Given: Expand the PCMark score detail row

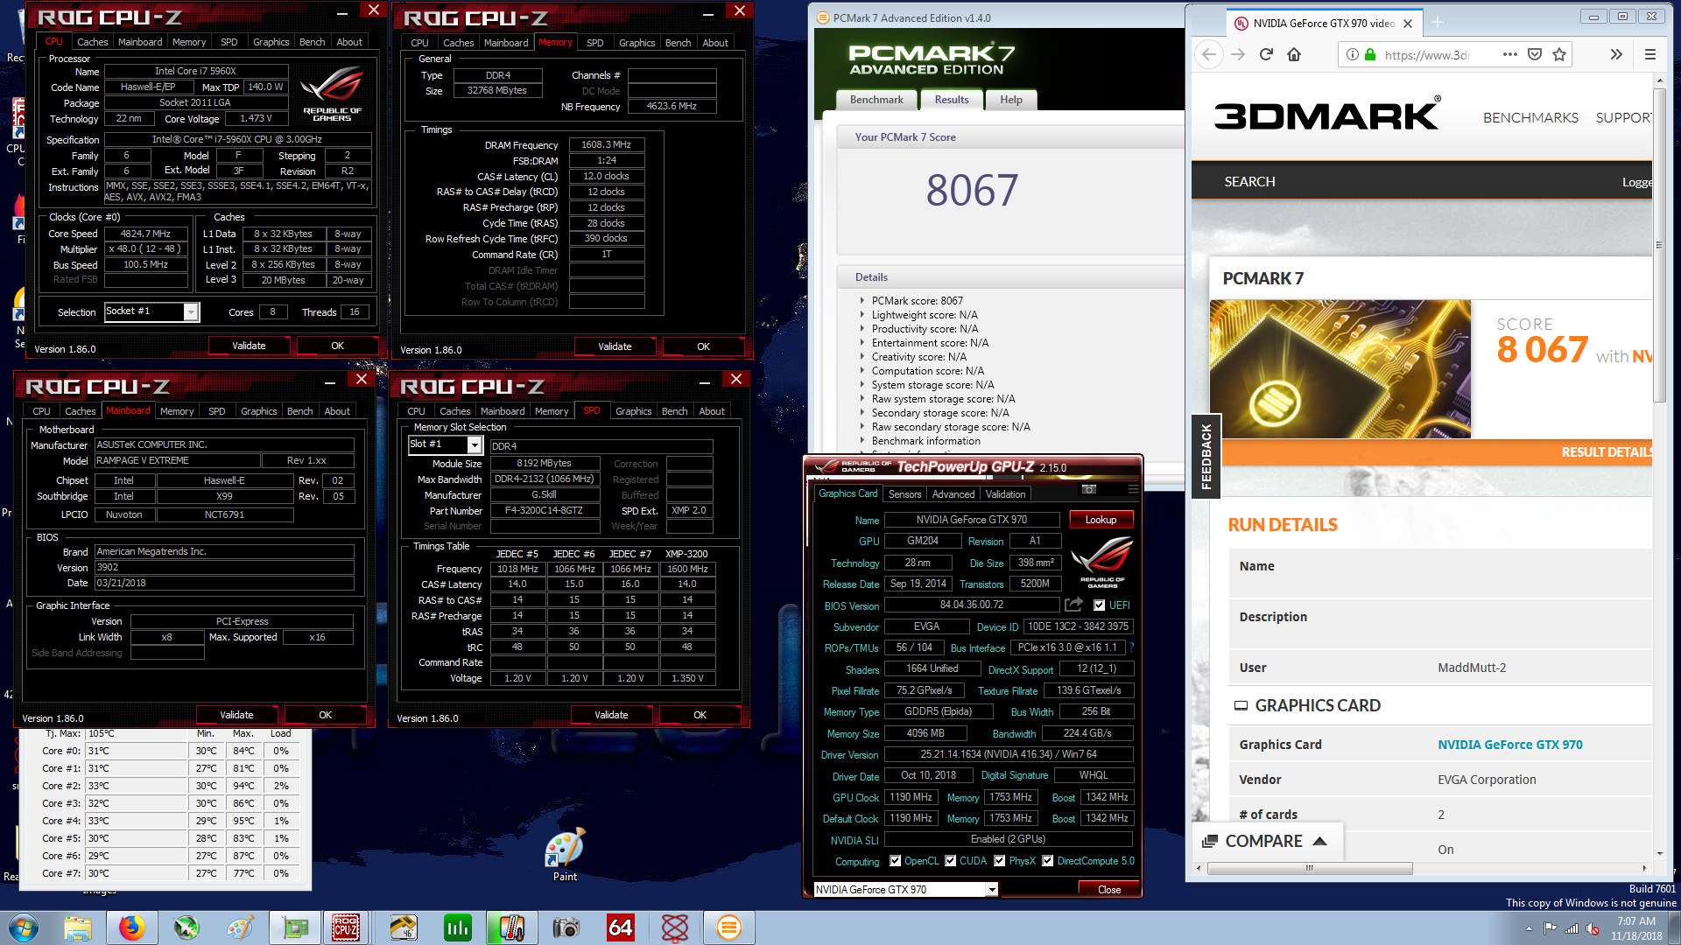Looking at the screenshot, I should (862, 301).
